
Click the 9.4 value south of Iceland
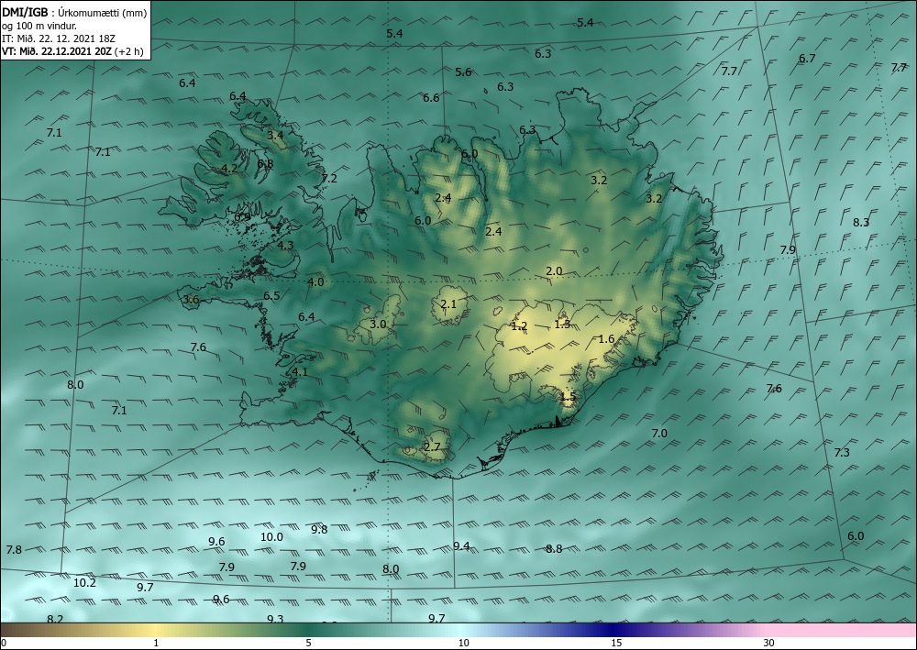[461, 546]
